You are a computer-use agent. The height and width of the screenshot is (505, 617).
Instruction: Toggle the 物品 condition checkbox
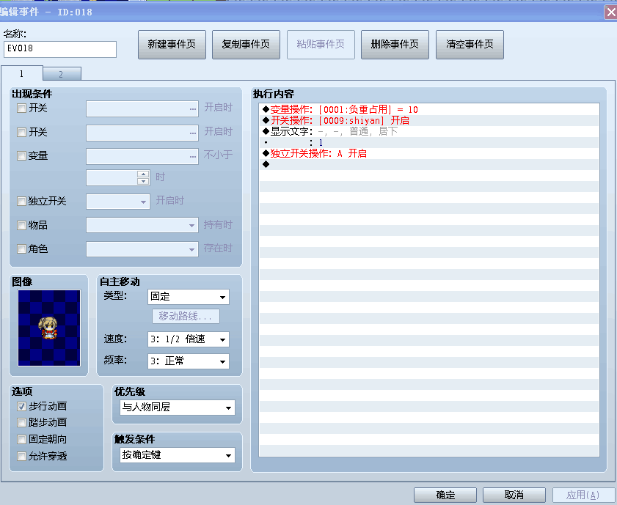point(21,225)
